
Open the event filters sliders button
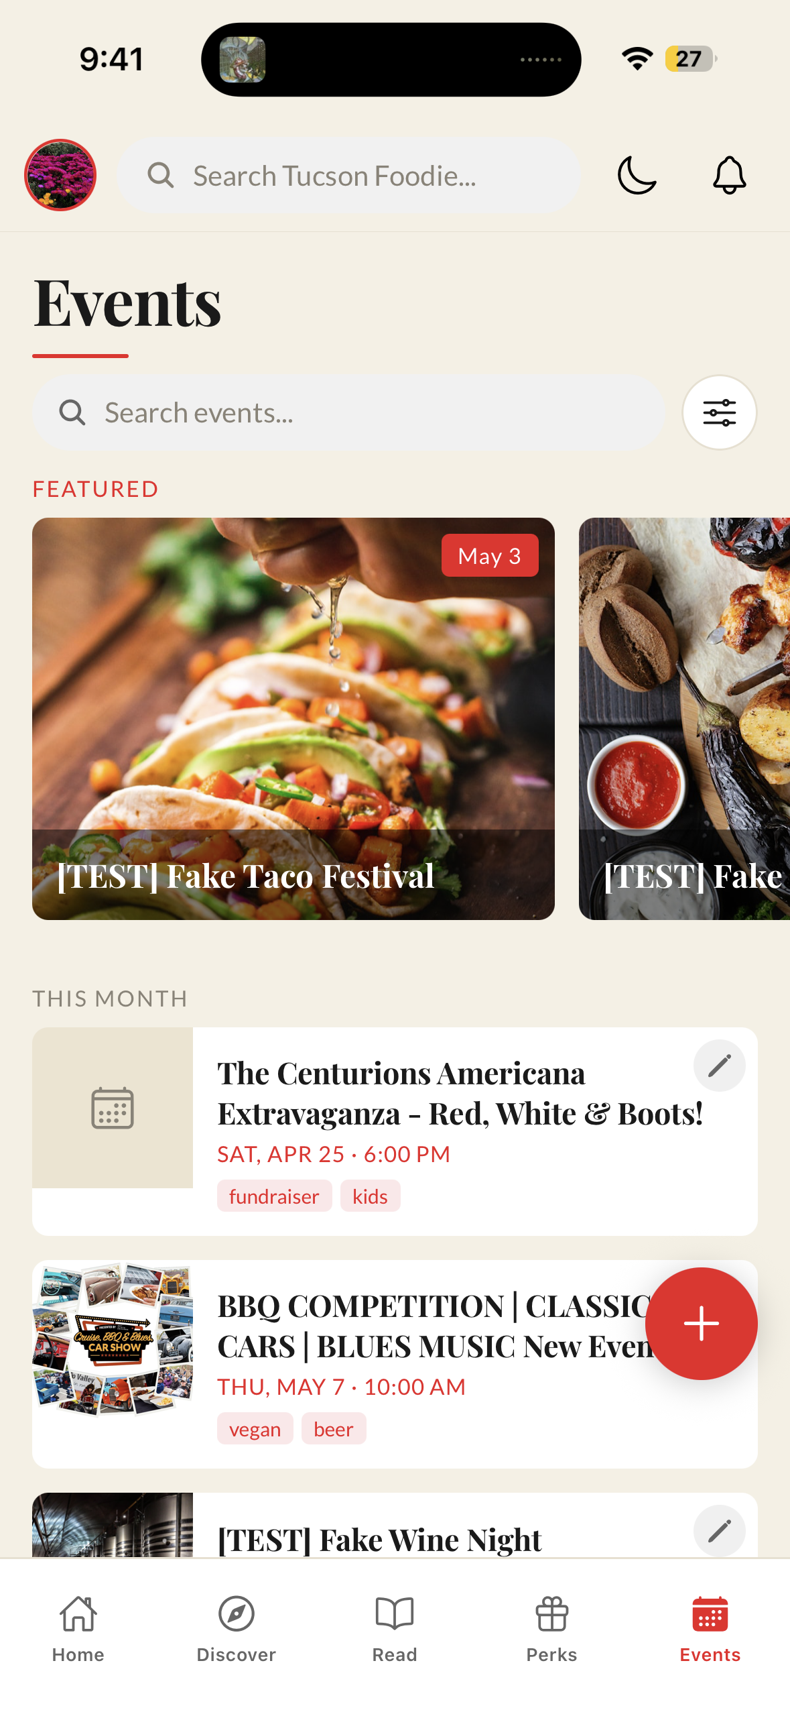click(x=719, y=412)
